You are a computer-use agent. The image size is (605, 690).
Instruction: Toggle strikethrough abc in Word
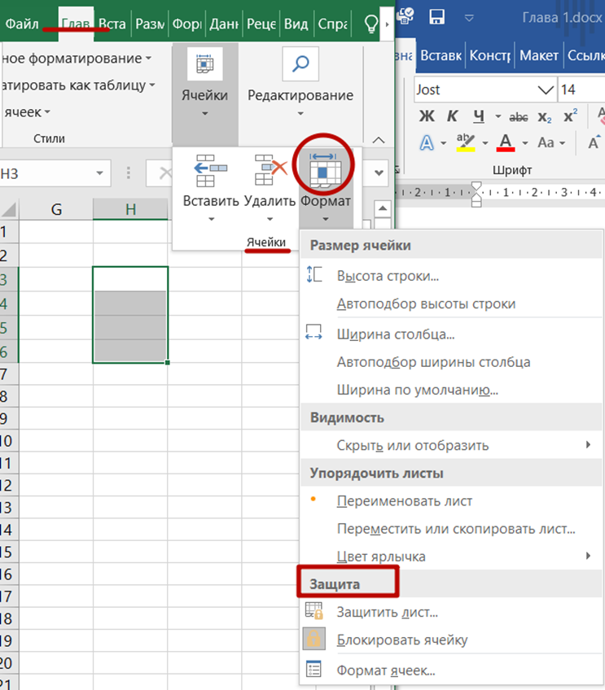pos(519,117)
